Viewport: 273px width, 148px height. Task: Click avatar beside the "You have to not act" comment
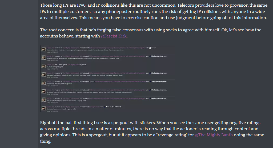click(x=43, y=58)
